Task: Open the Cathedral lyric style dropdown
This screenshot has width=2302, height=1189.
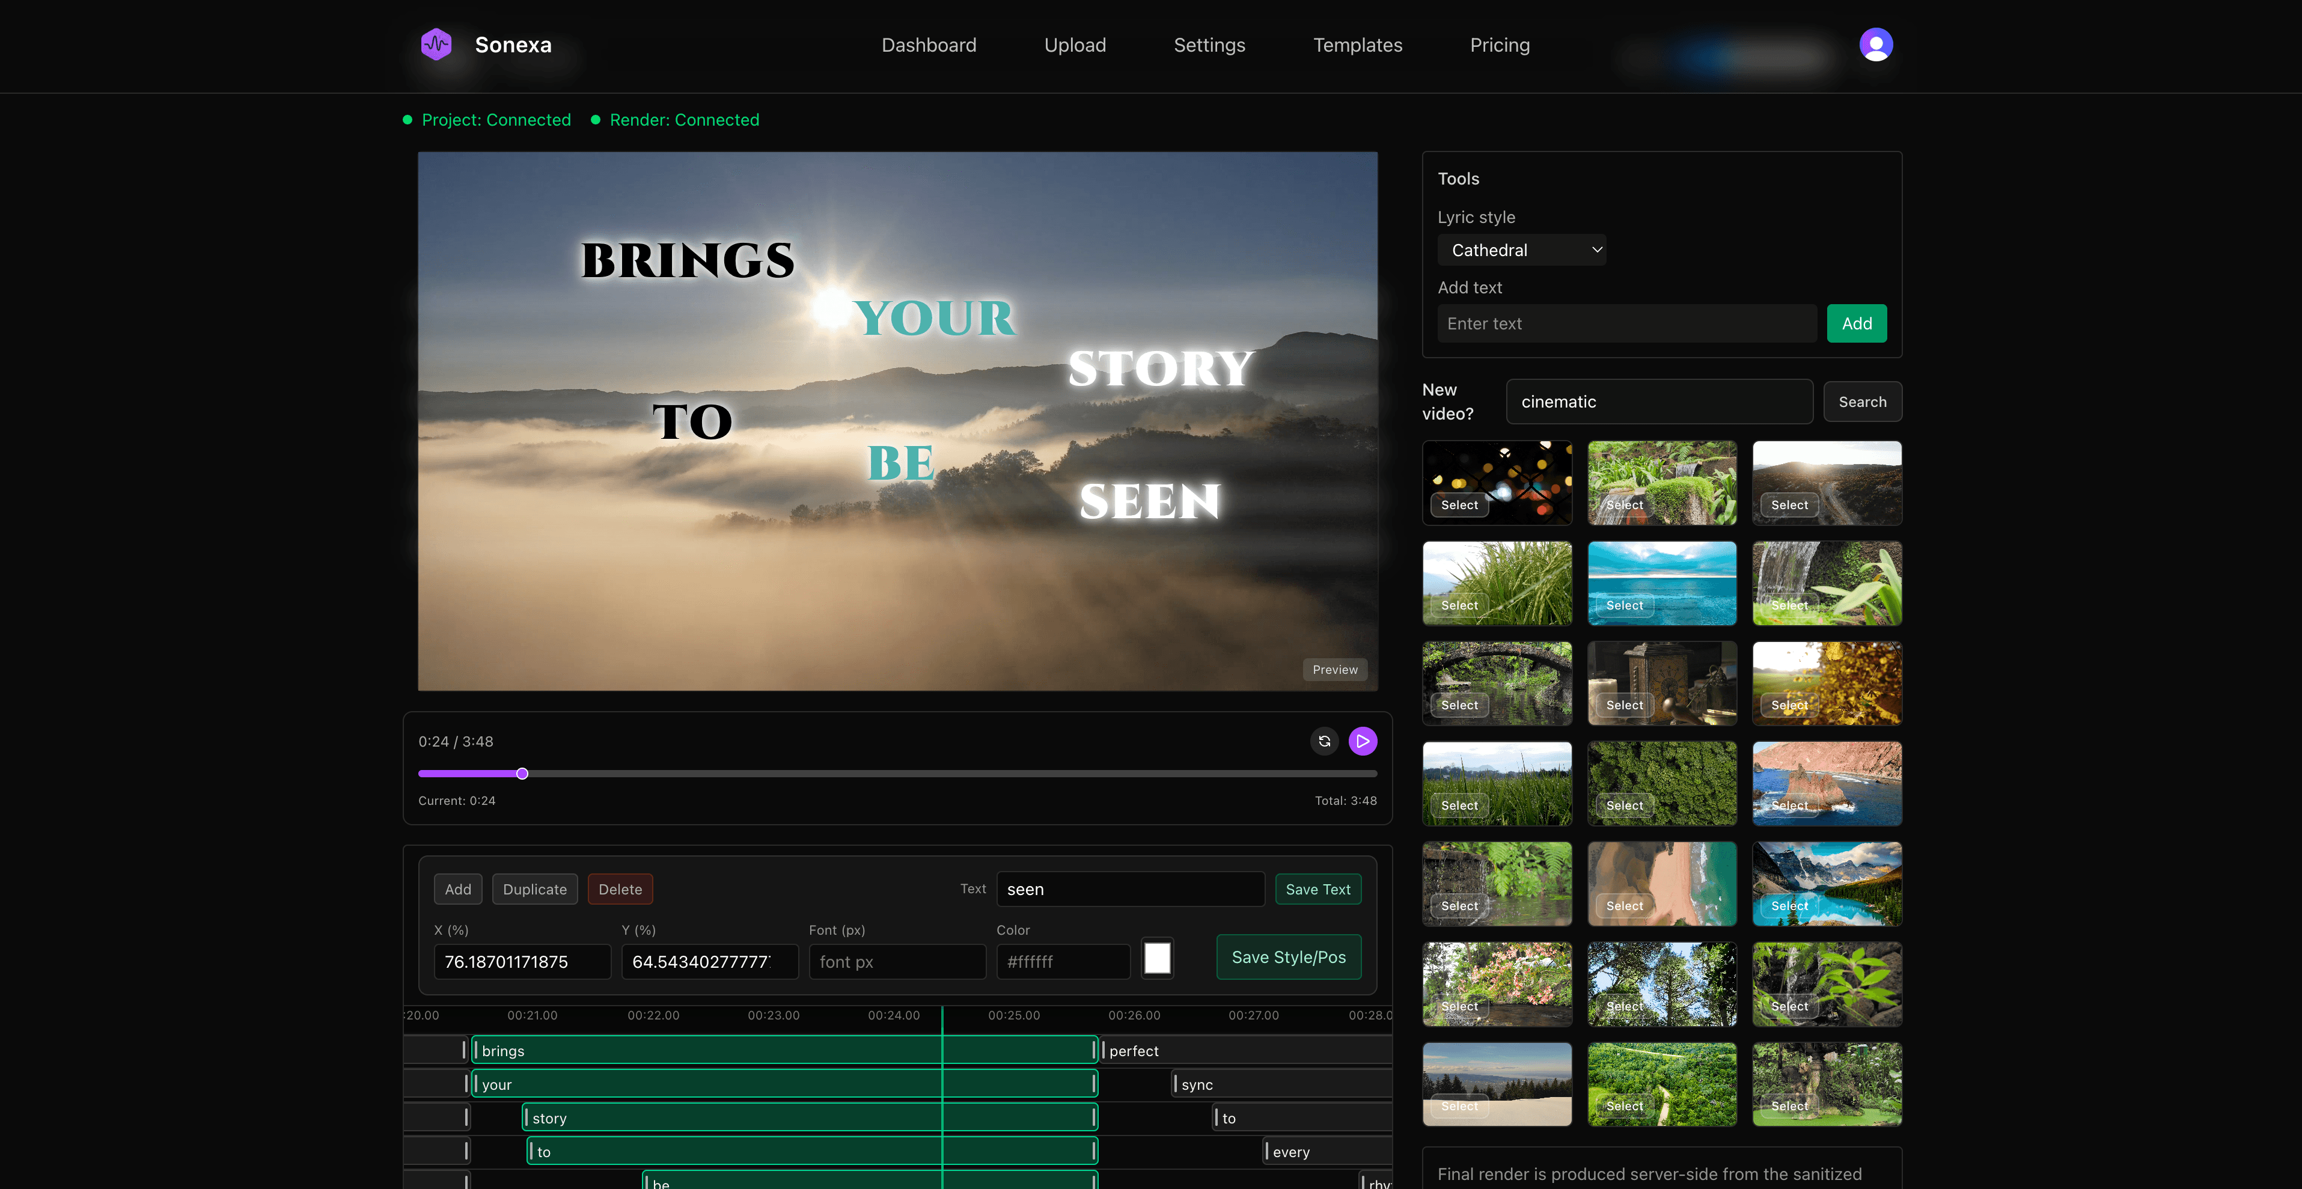Action: 1521,249
